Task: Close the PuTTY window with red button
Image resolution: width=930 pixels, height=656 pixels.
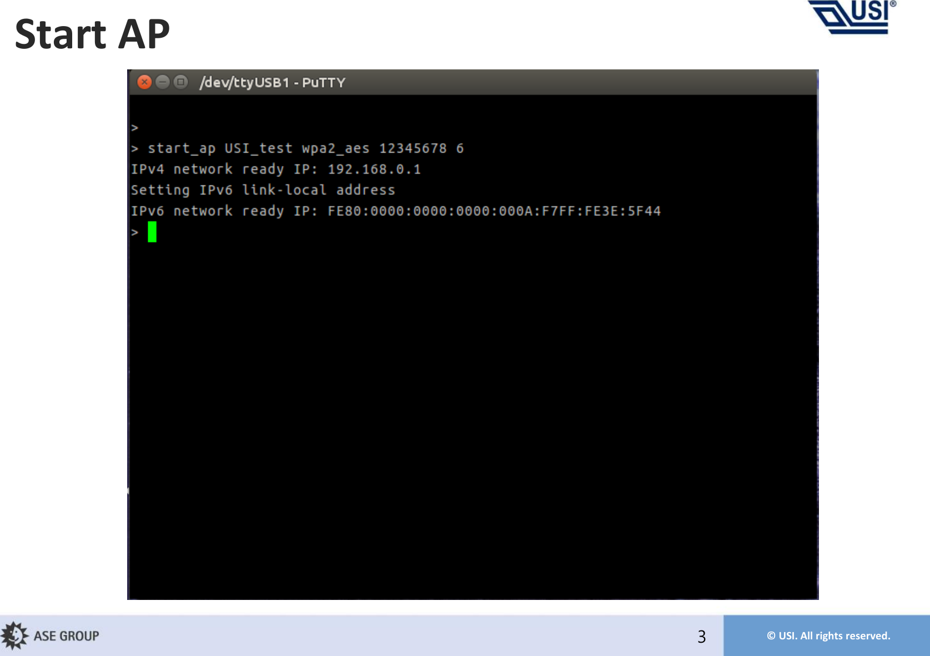Action: pos(144,82)
